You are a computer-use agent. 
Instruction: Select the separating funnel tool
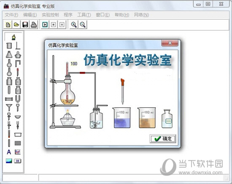(x=9, y=116)
